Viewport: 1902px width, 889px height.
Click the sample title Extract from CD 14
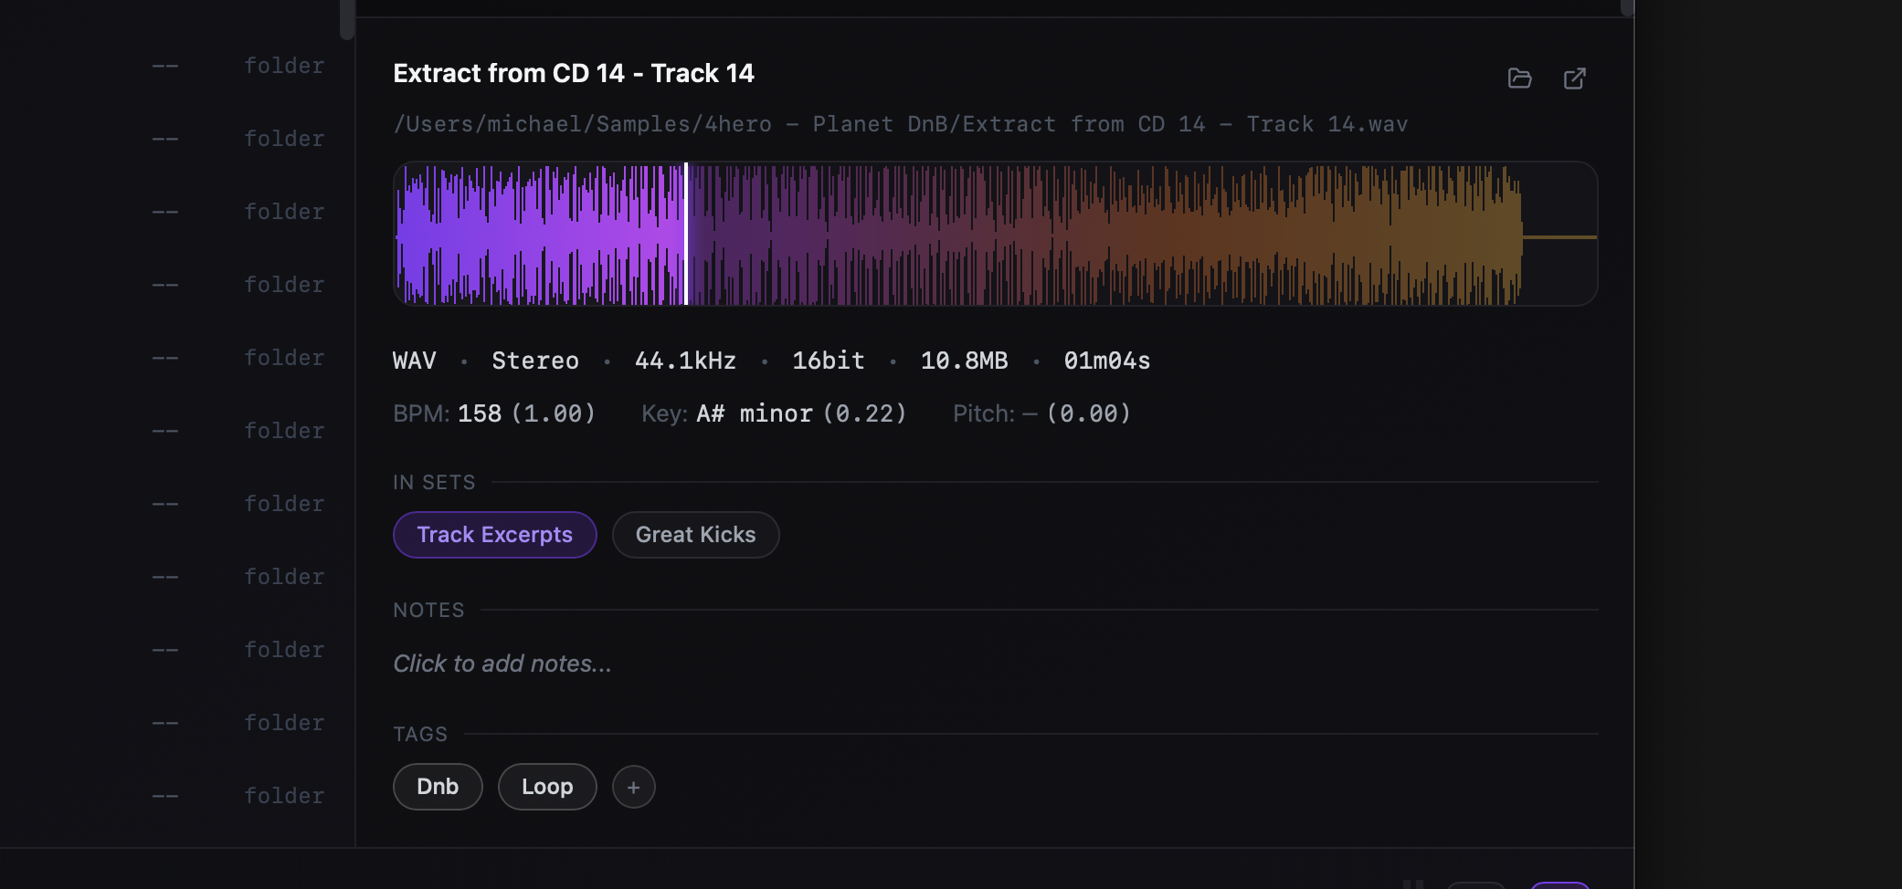(x=574, y=73)
